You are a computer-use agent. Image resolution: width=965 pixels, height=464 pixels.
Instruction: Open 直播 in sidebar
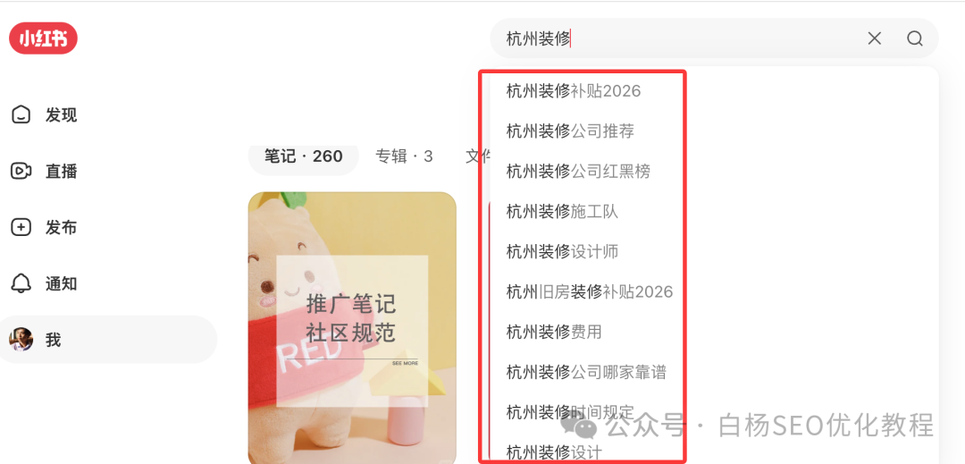pyautogui.click(x=45, y=171)
